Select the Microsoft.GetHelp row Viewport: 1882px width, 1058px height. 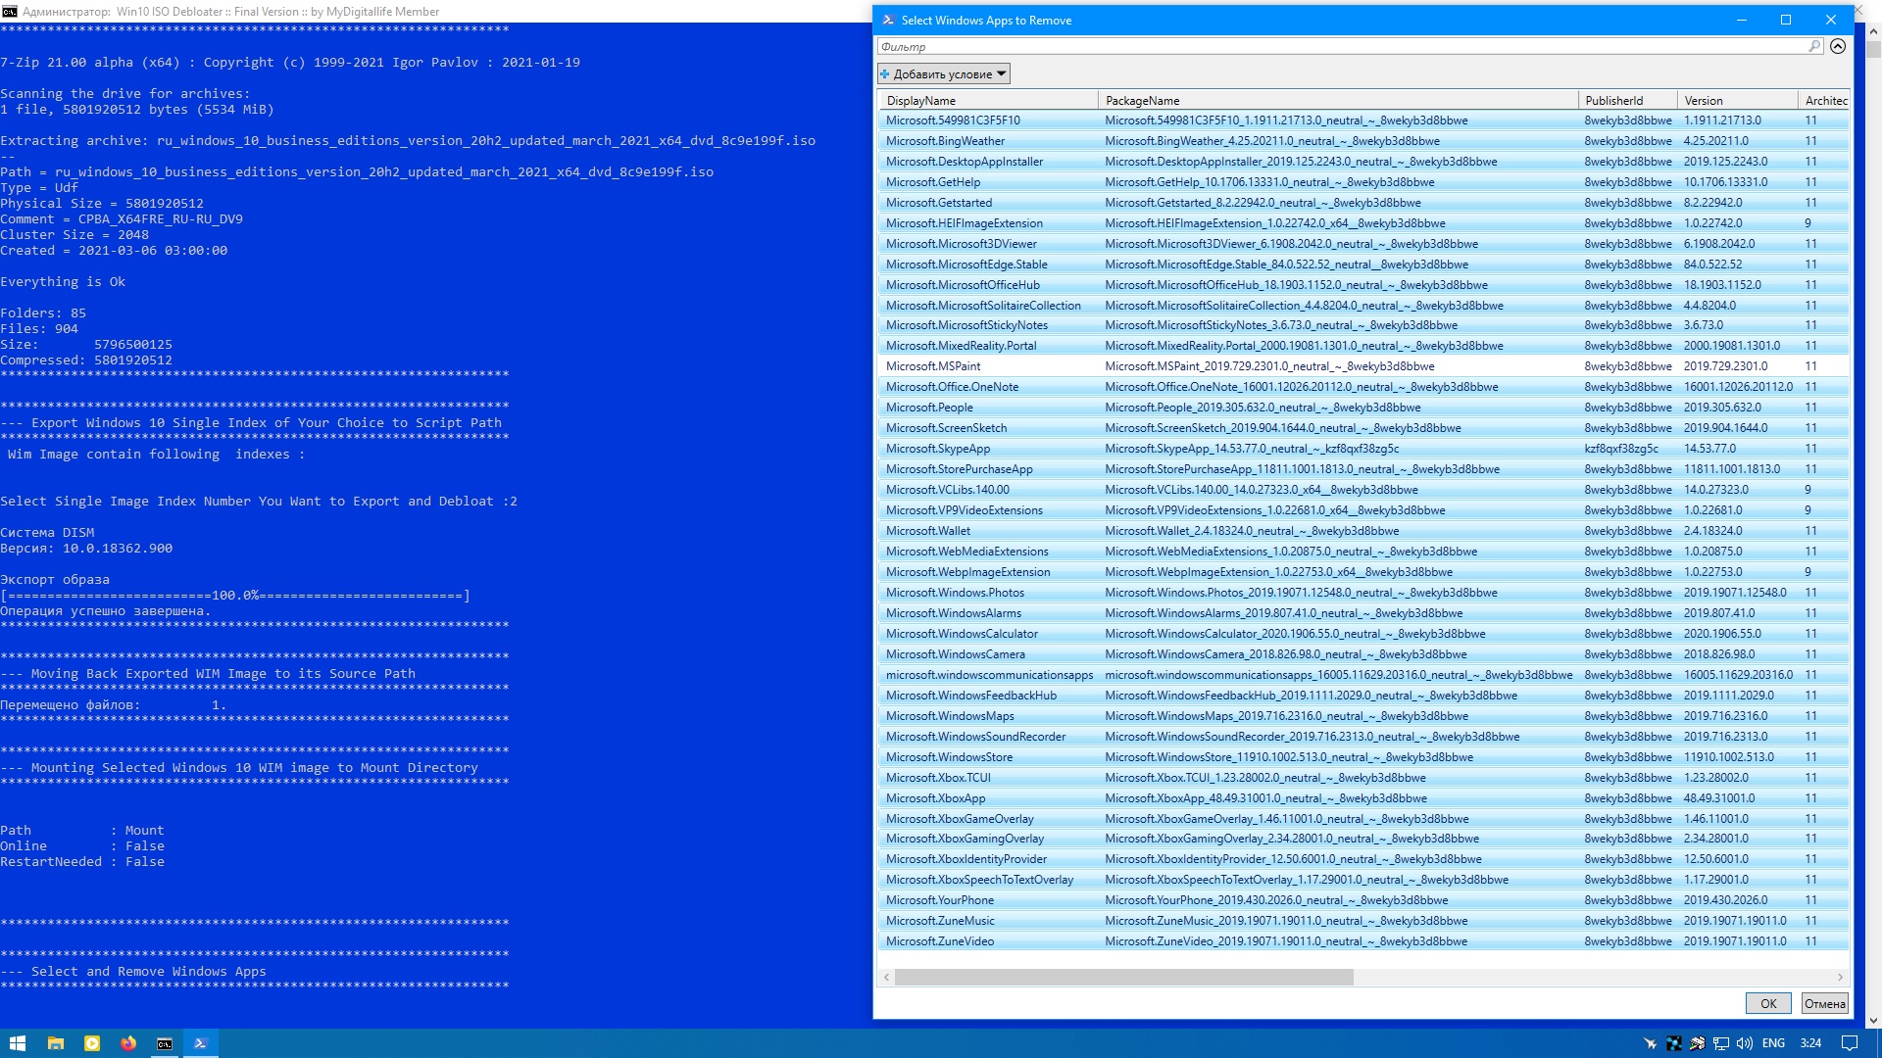tap(1363, 182)
